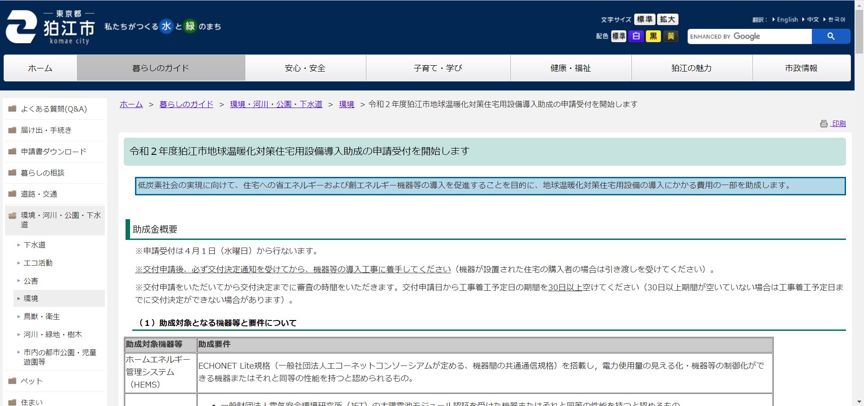This screenshot has height=406, width=864.
Task: Click folder icon beside よくある質問(Q&A)
Action: click(12, 108)
